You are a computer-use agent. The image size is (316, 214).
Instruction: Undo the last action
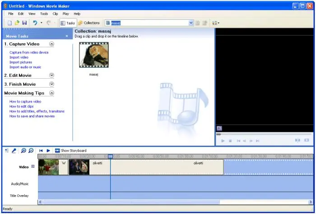[35, 23]
